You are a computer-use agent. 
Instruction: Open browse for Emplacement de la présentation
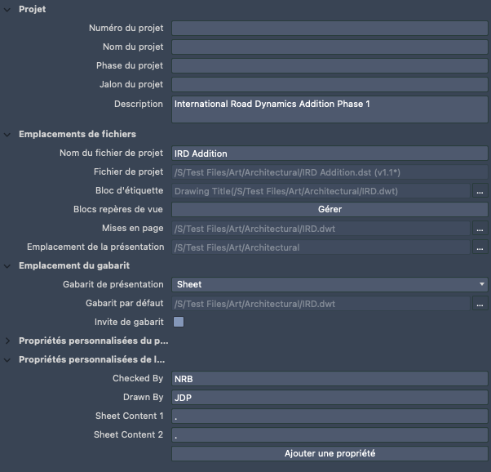(x=480, y=247)
